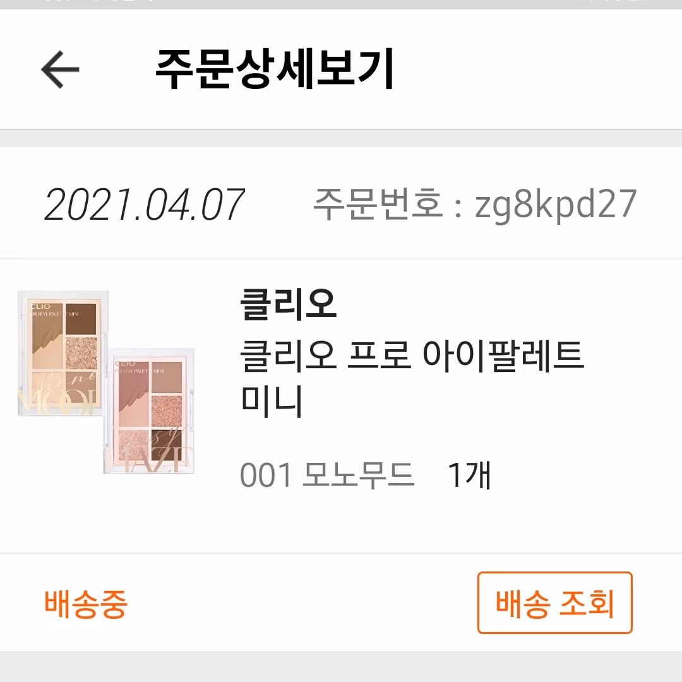
Task: Tap the 1개 quantity label
Action: click(x=469, y=475)
